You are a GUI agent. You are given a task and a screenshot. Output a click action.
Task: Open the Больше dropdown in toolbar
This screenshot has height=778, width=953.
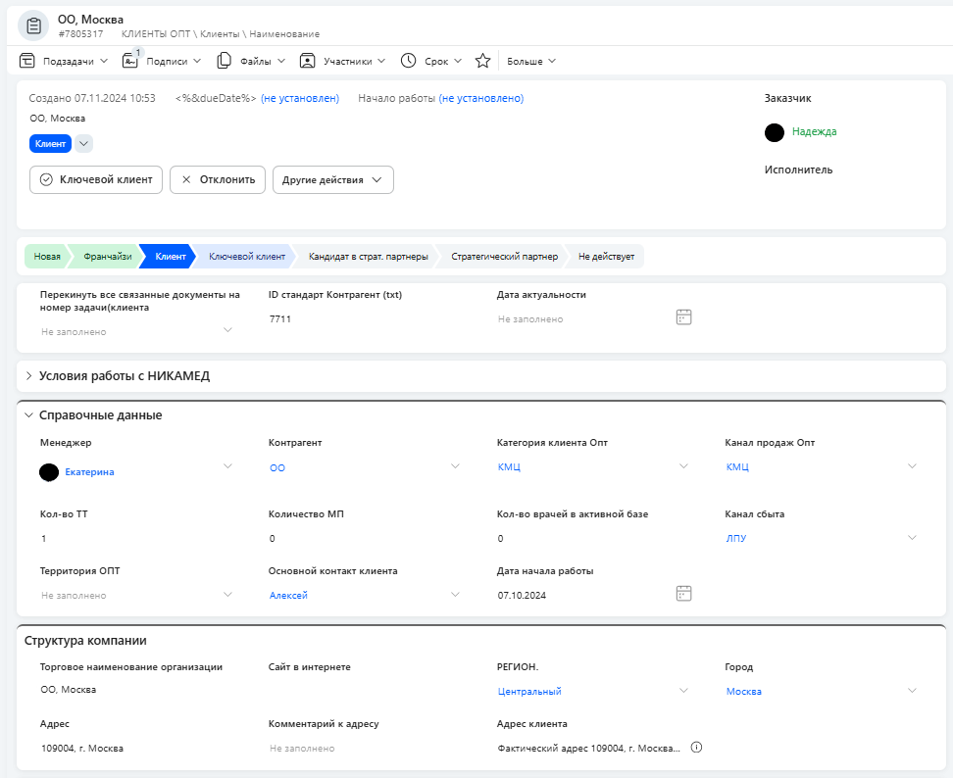pos(531,61)
